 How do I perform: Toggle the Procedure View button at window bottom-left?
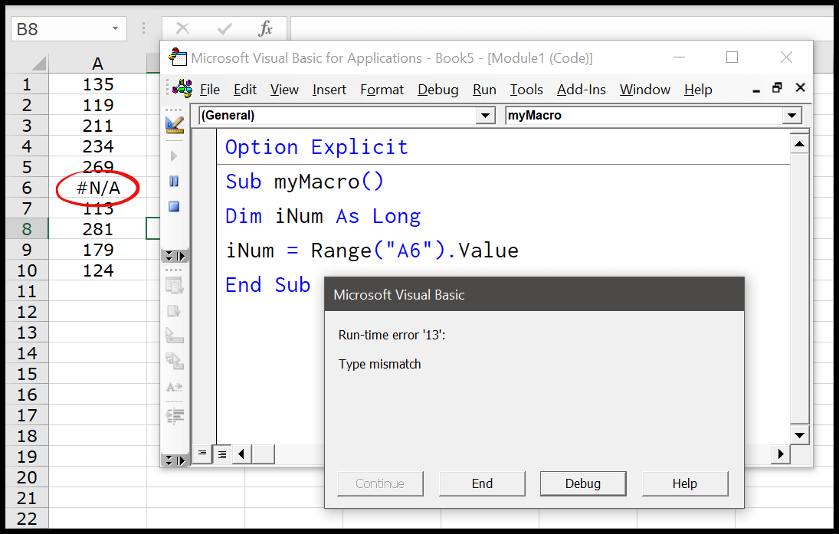202,454
